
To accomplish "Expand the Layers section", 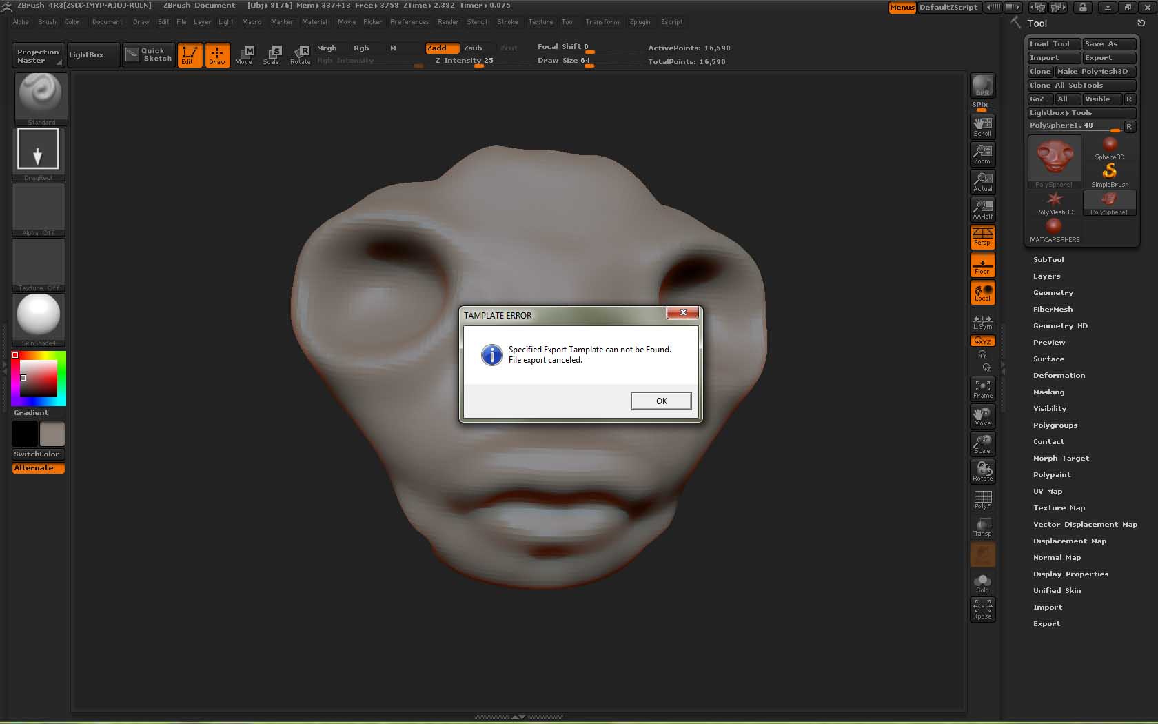I will point(1046,276).
